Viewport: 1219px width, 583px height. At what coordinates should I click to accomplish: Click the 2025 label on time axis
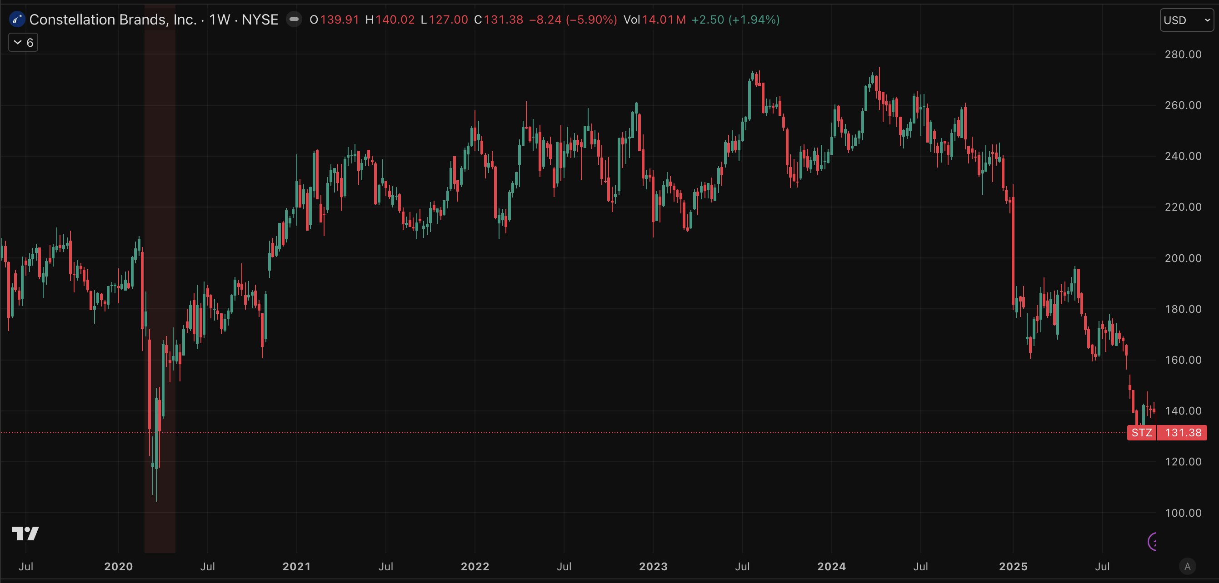[x=1013, y=566]
